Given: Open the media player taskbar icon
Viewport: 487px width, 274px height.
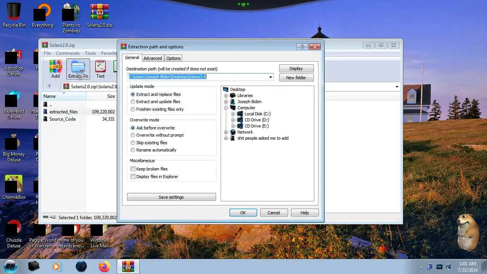Looking at the screenshot, I should tap(56, 266).
